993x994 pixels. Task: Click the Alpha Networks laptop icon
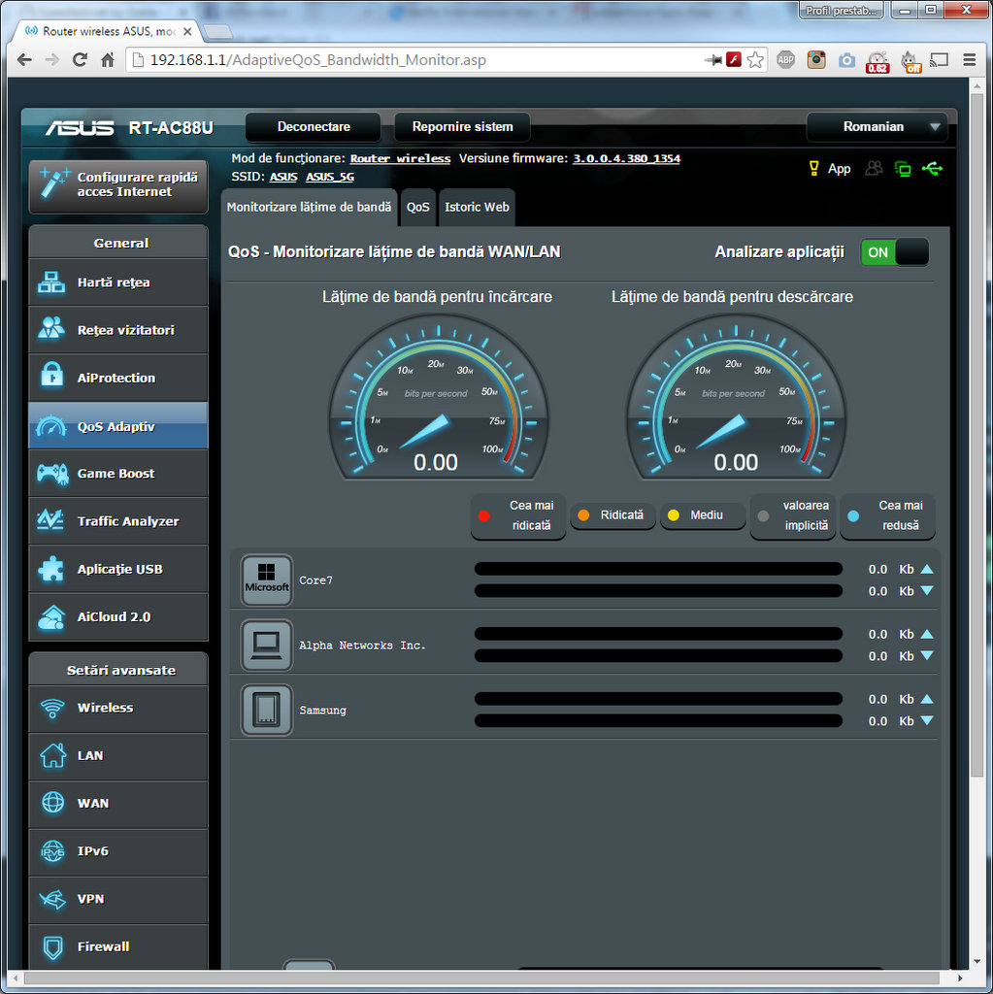pyautogui.click(x=267, y=646)
